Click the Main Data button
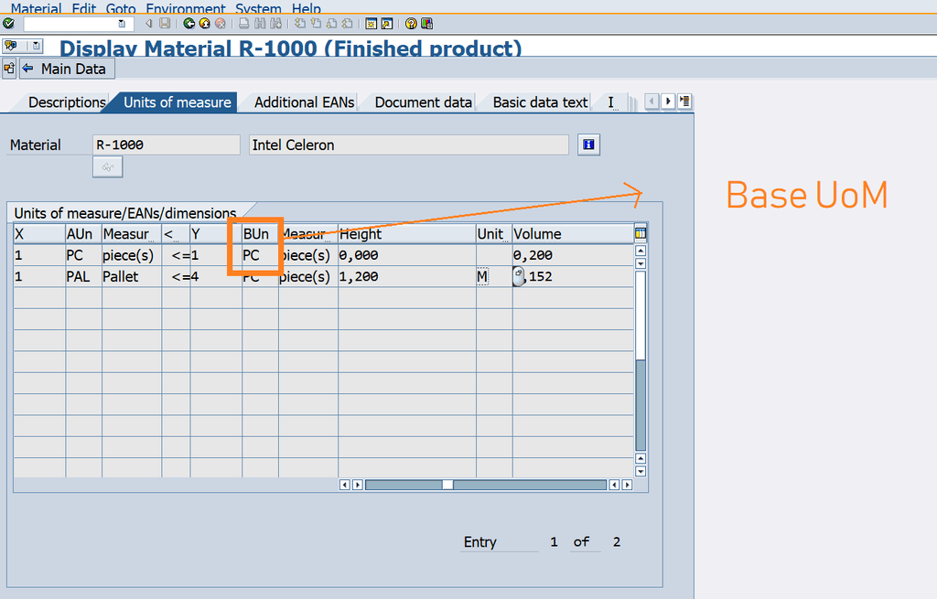 click(67, 69)
